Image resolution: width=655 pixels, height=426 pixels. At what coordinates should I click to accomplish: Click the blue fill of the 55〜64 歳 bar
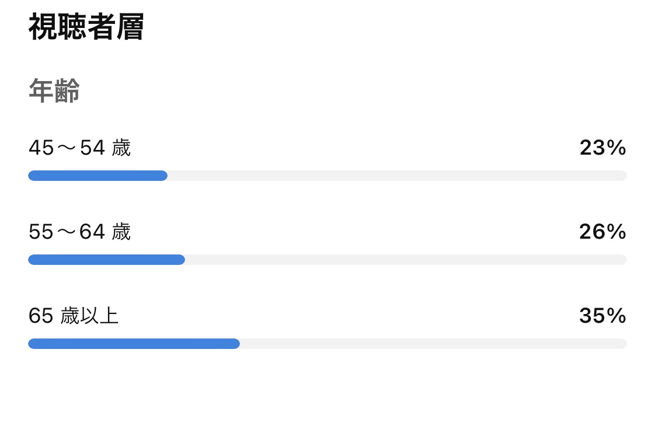106,260
